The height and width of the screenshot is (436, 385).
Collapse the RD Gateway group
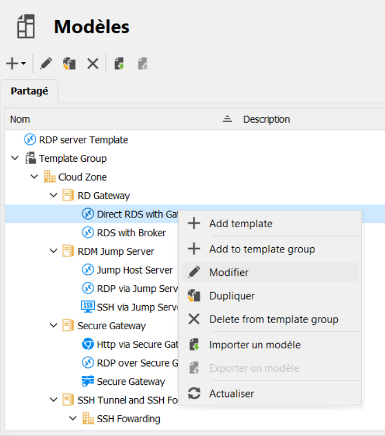point(53,196)
